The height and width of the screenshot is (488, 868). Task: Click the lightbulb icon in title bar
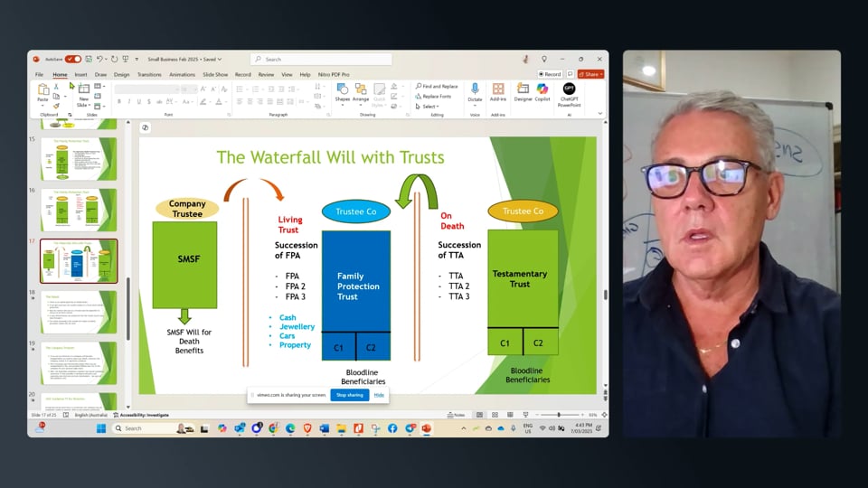pos(544,60)
